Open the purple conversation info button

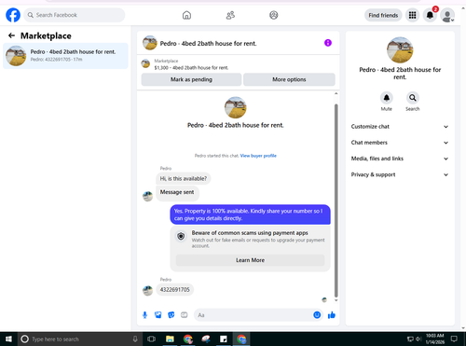click(328, 43)
